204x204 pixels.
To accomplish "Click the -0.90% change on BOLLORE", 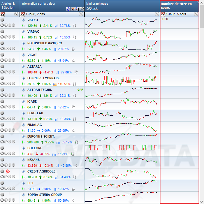I will [45, 154].
